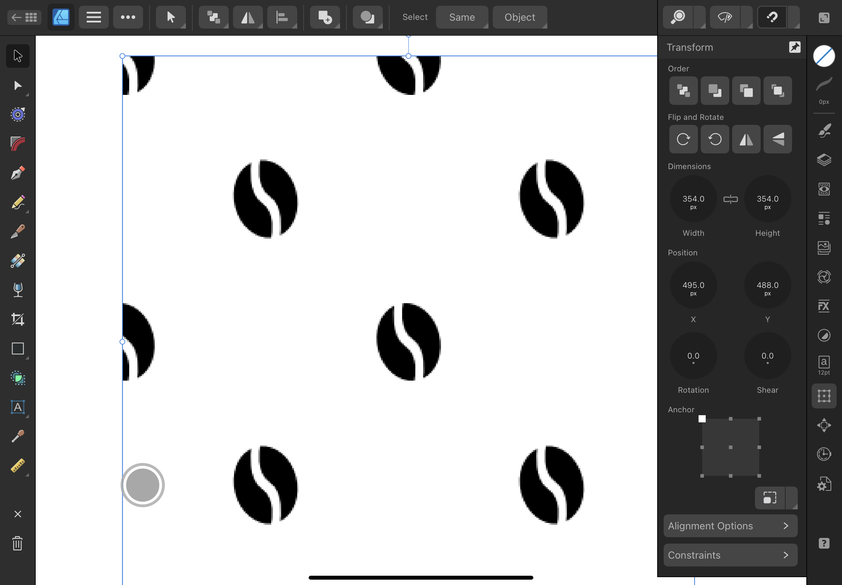
Task: Rotate selection clockwise
Action: (x=683, y=139)
